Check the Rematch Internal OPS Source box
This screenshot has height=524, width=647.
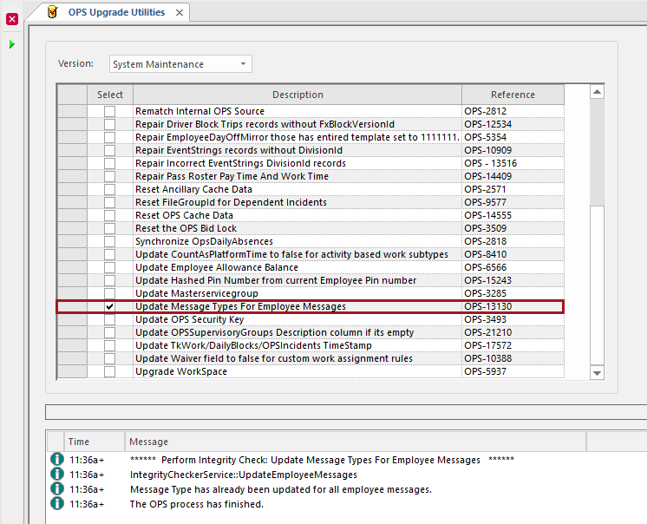pos(110,111)
